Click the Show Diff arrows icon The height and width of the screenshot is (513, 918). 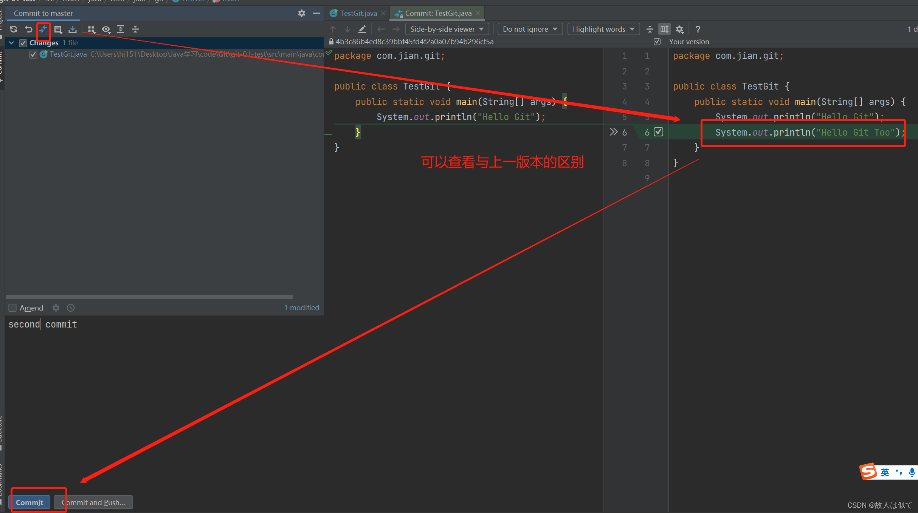click(43, 29)
